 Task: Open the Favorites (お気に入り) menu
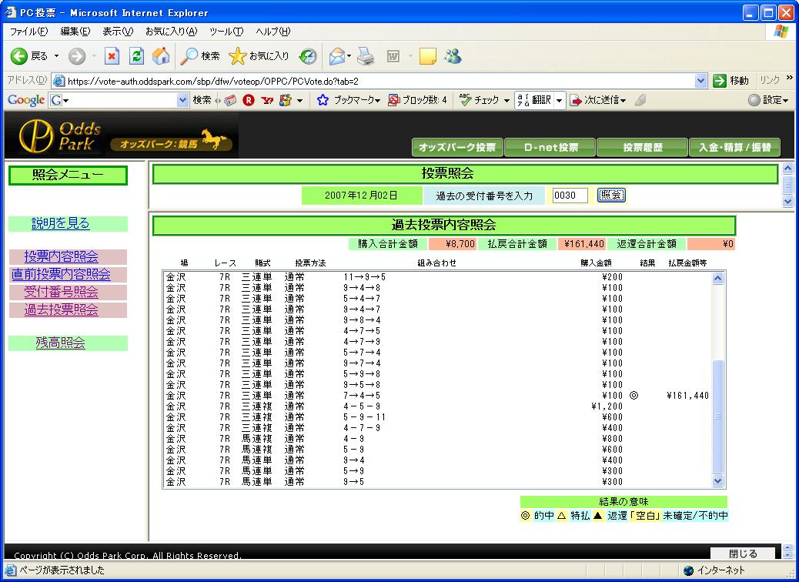(x=171, y=32)
